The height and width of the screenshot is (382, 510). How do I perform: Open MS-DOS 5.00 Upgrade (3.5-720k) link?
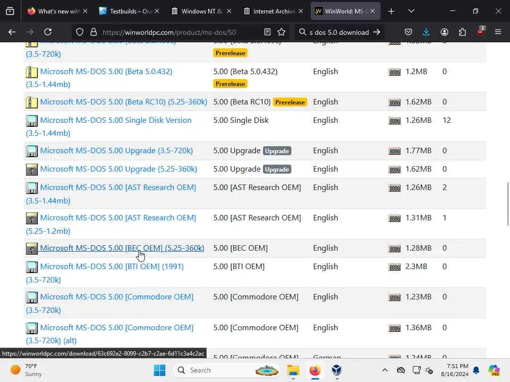pyautogui.click(x=117, y=151)
